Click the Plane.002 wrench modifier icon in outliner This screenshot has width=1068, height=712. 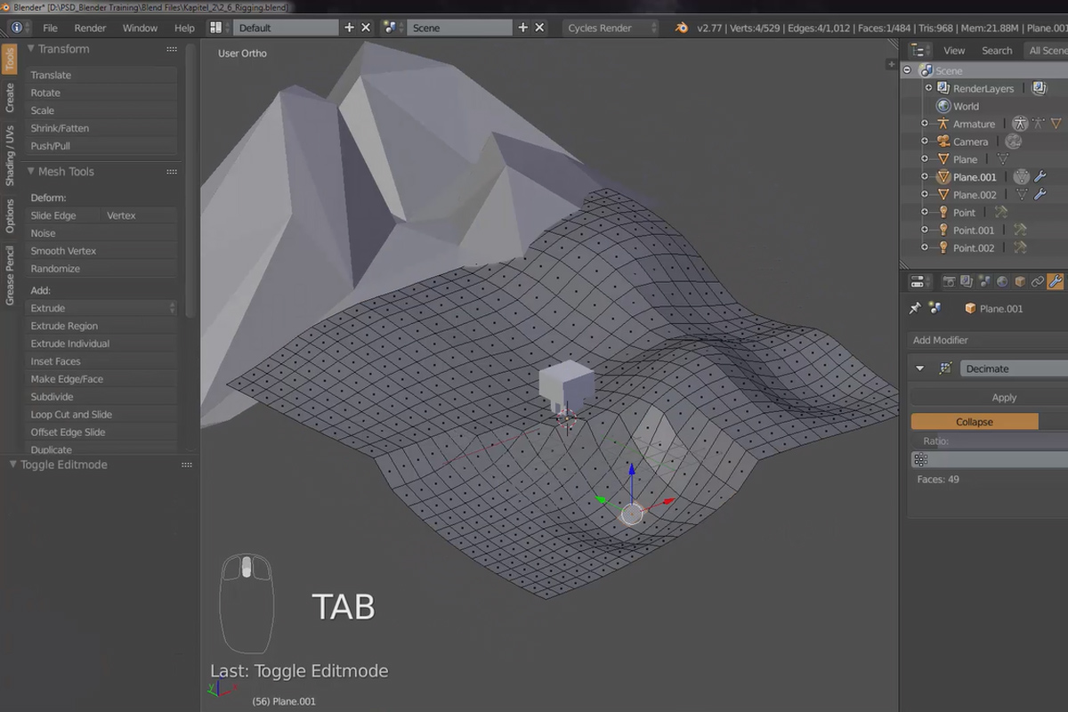(1040, 195)
